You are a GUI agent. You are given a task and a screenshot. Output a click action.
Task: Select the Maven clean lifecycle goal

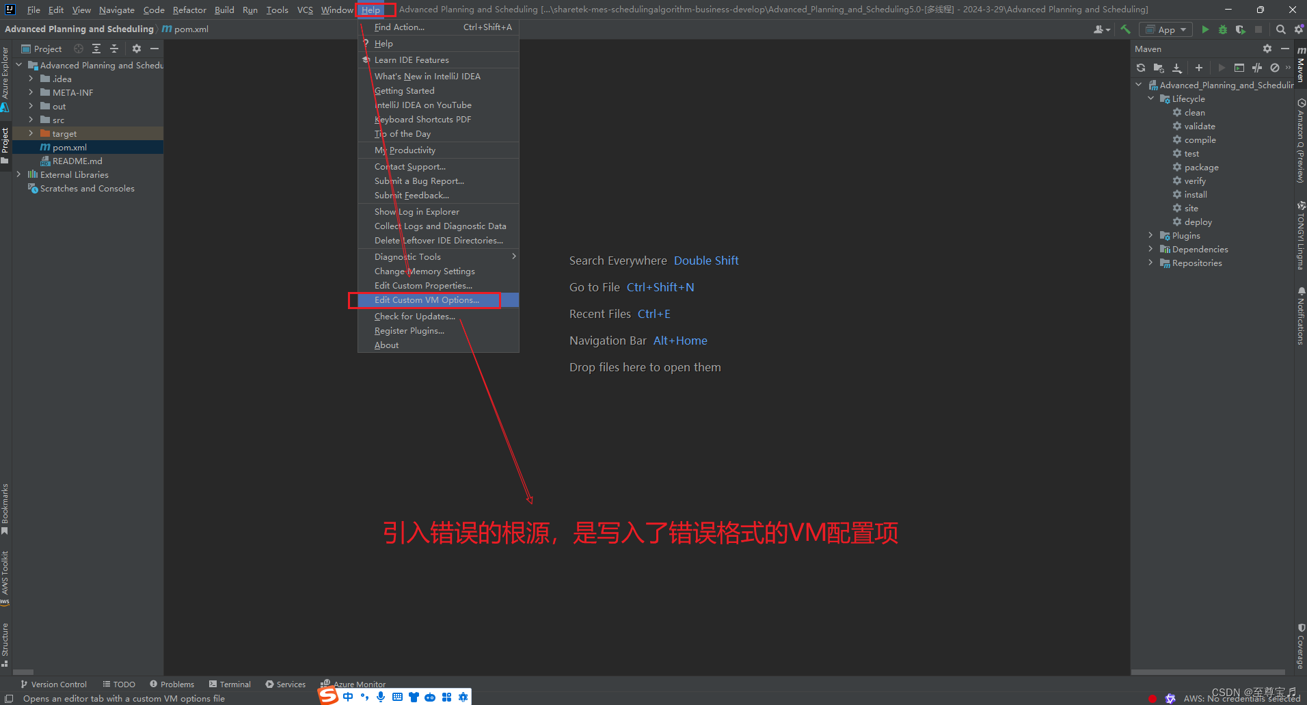(1195, 112)
